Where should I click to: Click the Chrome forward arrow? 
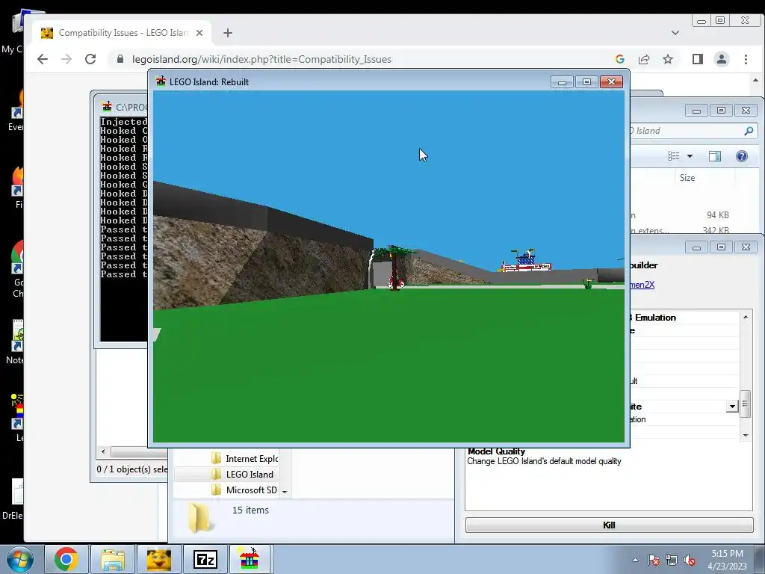pyautogui.click(x=66, y=59)
